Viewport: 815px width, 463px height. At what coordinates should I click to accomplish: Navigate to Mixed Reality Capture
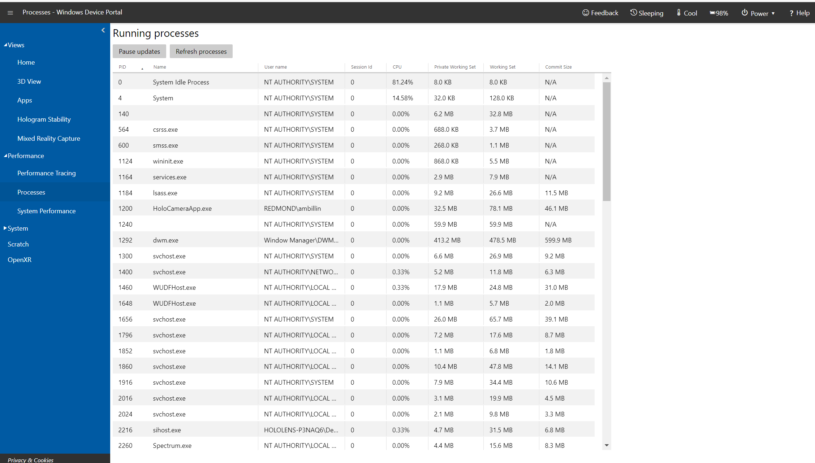49,138
